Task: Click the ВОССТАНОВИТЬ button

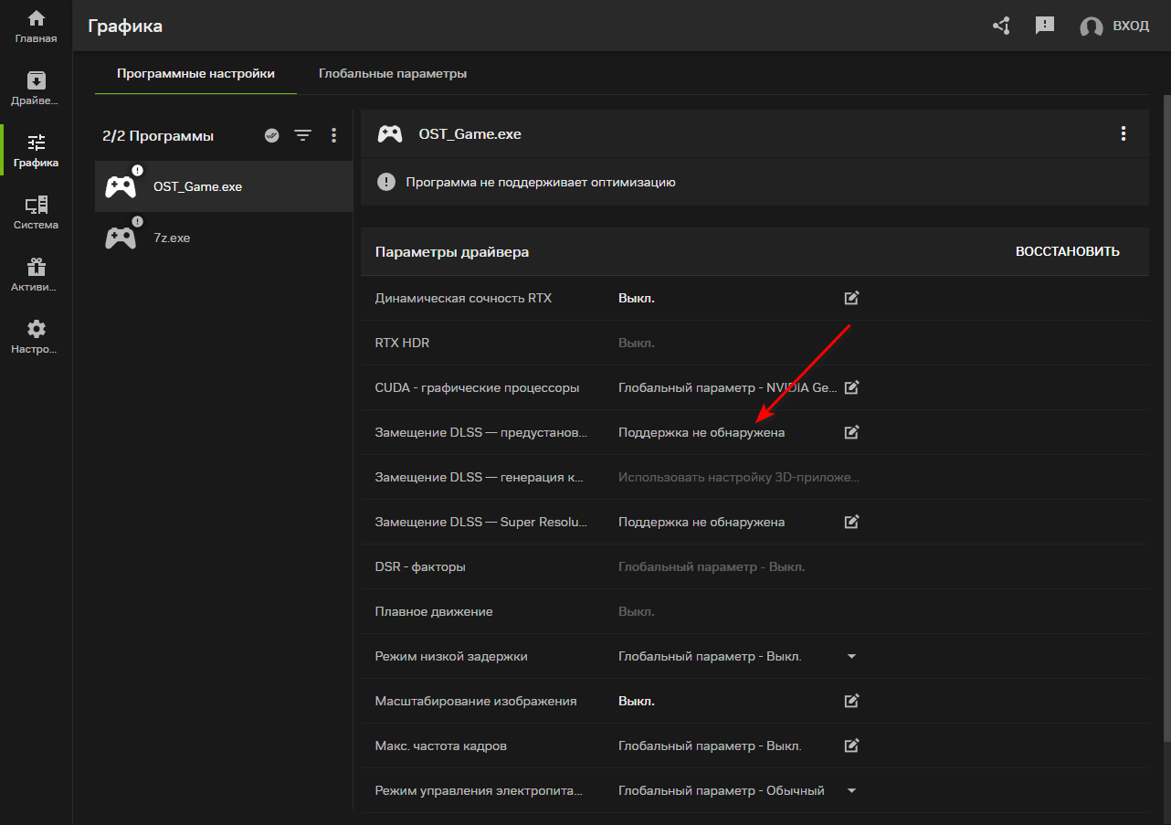Action: coord(1067,251)
